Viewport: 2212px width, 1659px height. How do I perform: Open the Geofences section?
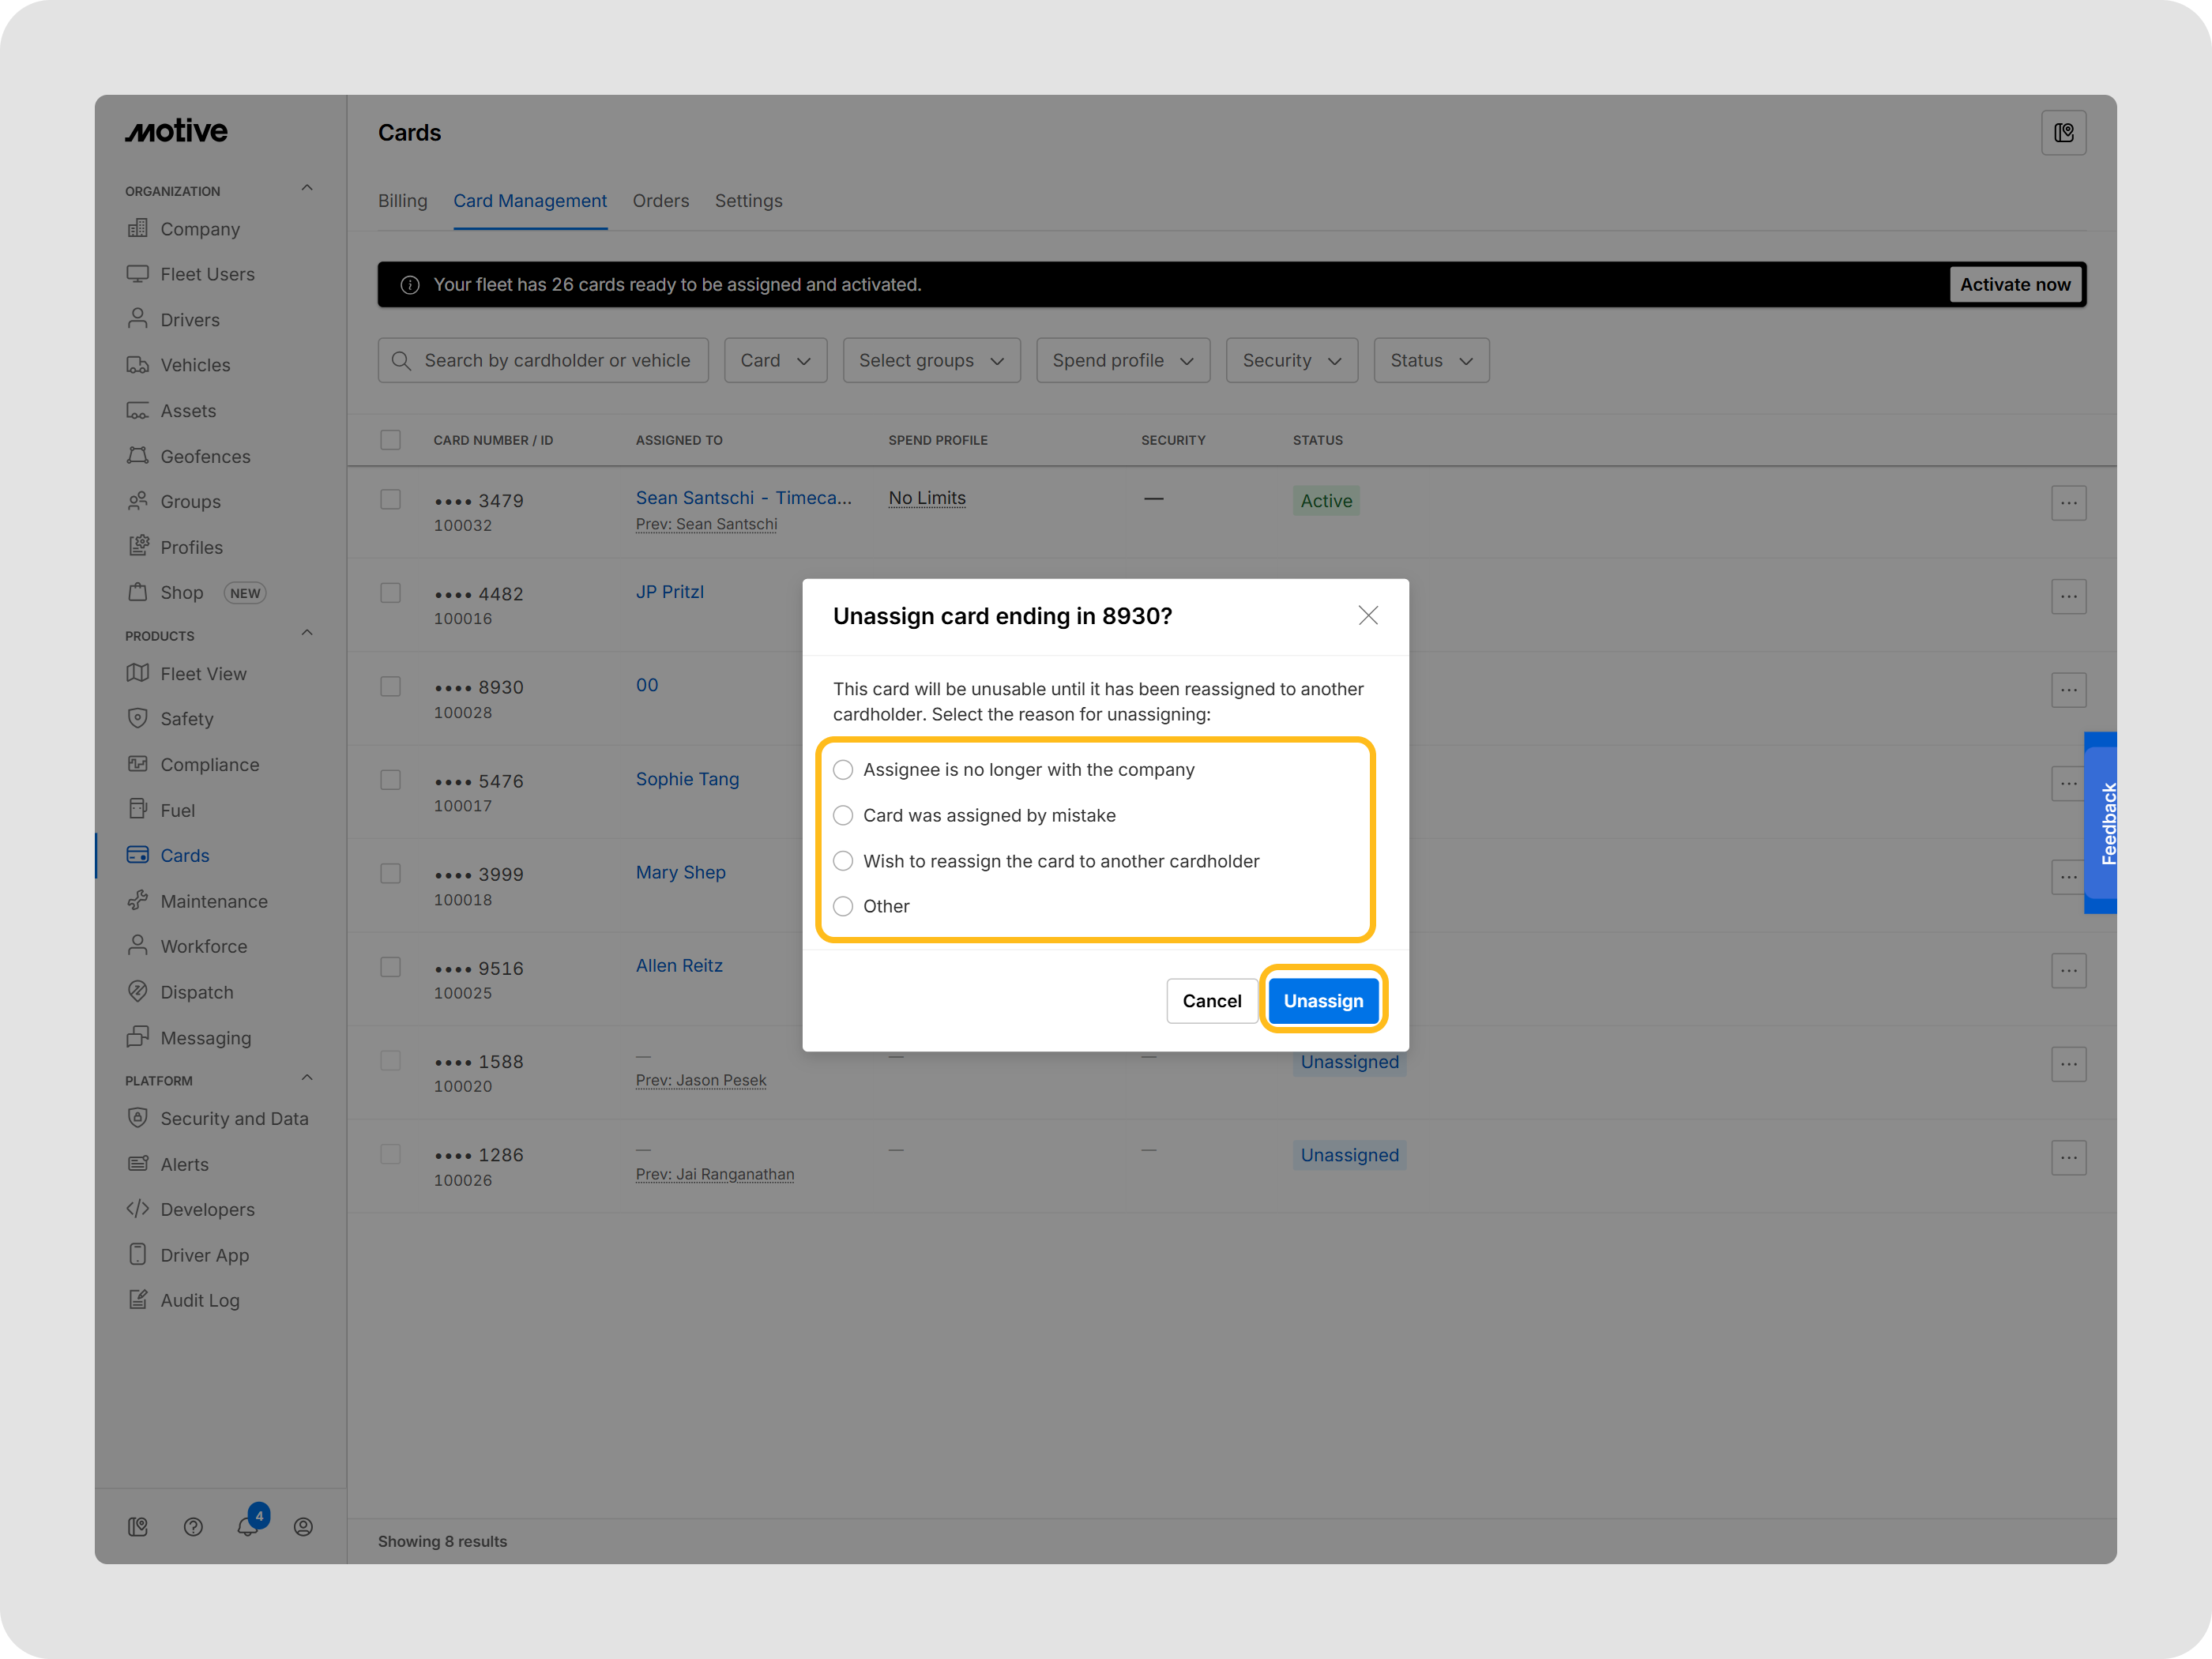pyautogui.click(x=205, y=456)
